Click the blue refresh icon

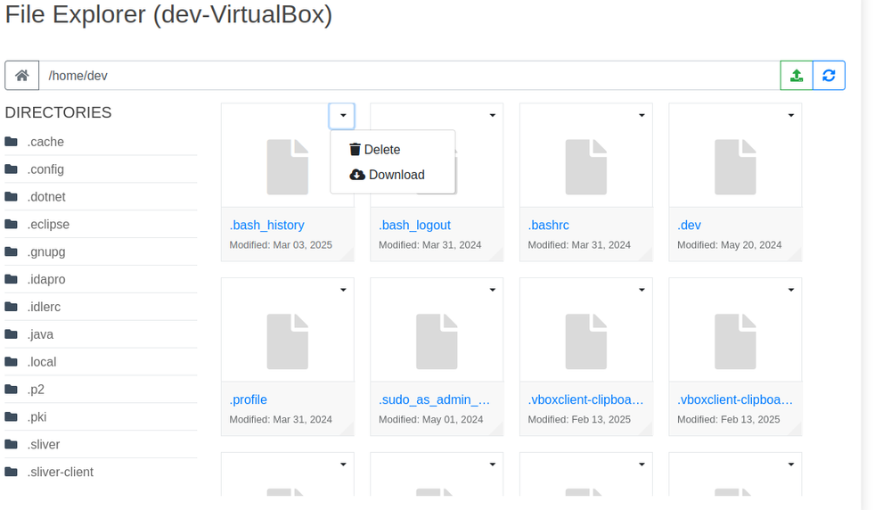click(x=829, y=76)
